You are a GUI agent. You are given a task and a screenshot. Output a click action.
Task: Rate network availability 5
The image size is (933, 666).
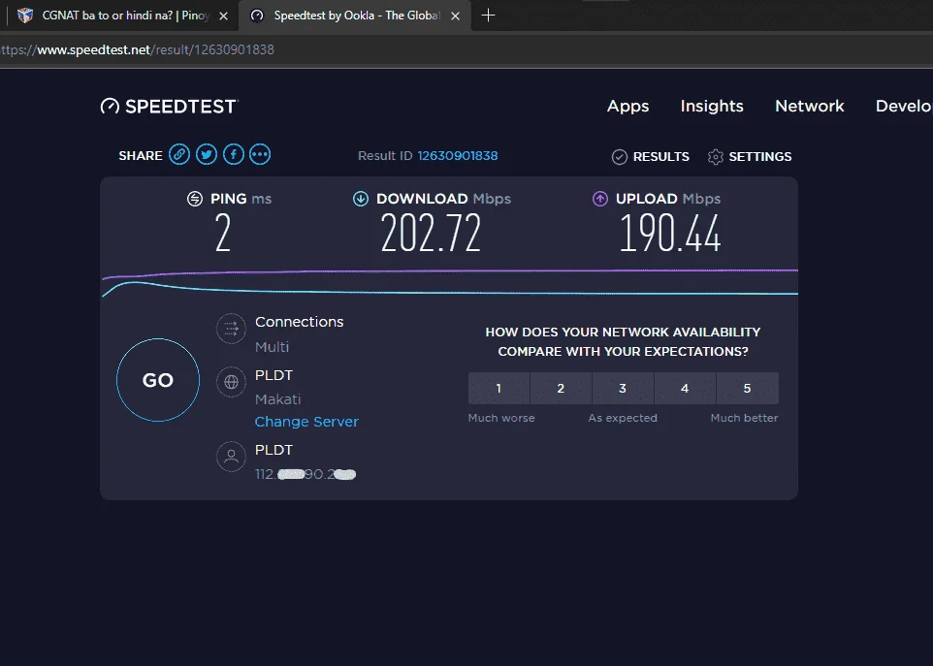748,389
